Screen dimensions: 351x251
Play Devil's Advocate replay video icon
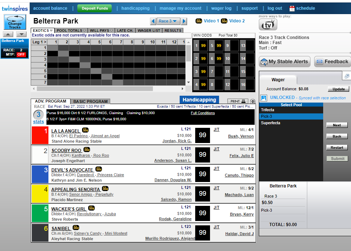[98, 169]
